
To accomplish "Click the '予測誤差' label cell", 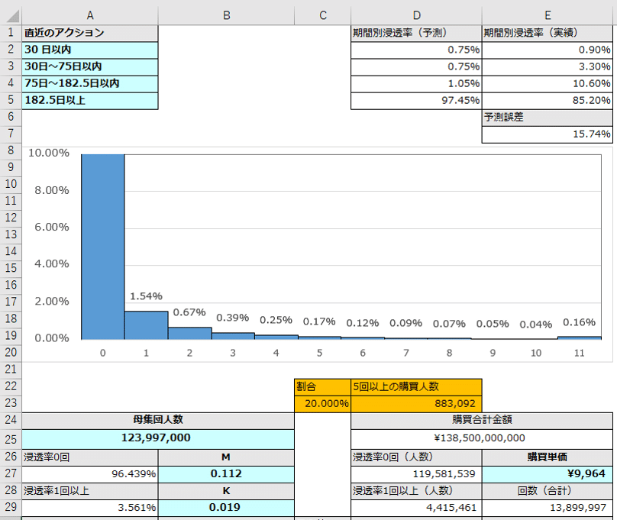I will pos(548,118).
